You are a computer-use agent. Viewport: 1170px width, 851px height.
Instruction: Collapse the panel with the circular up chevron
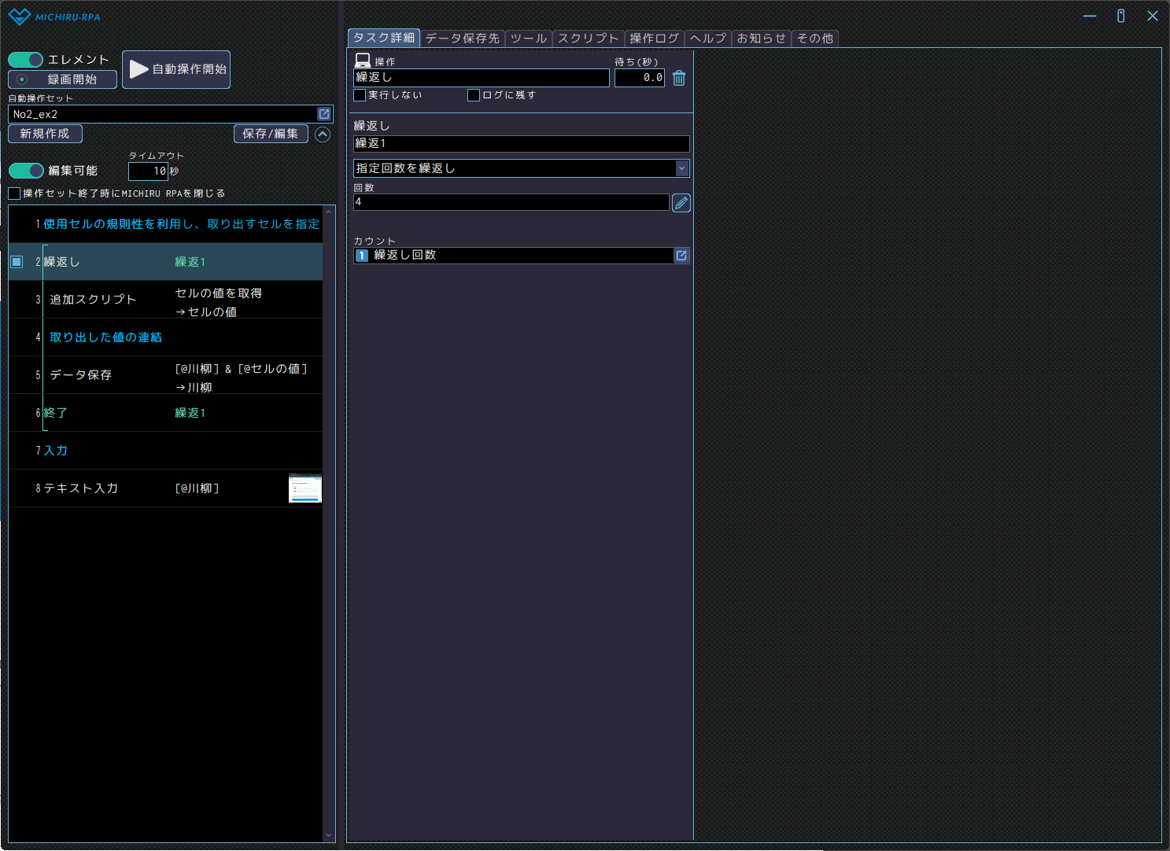323,134
